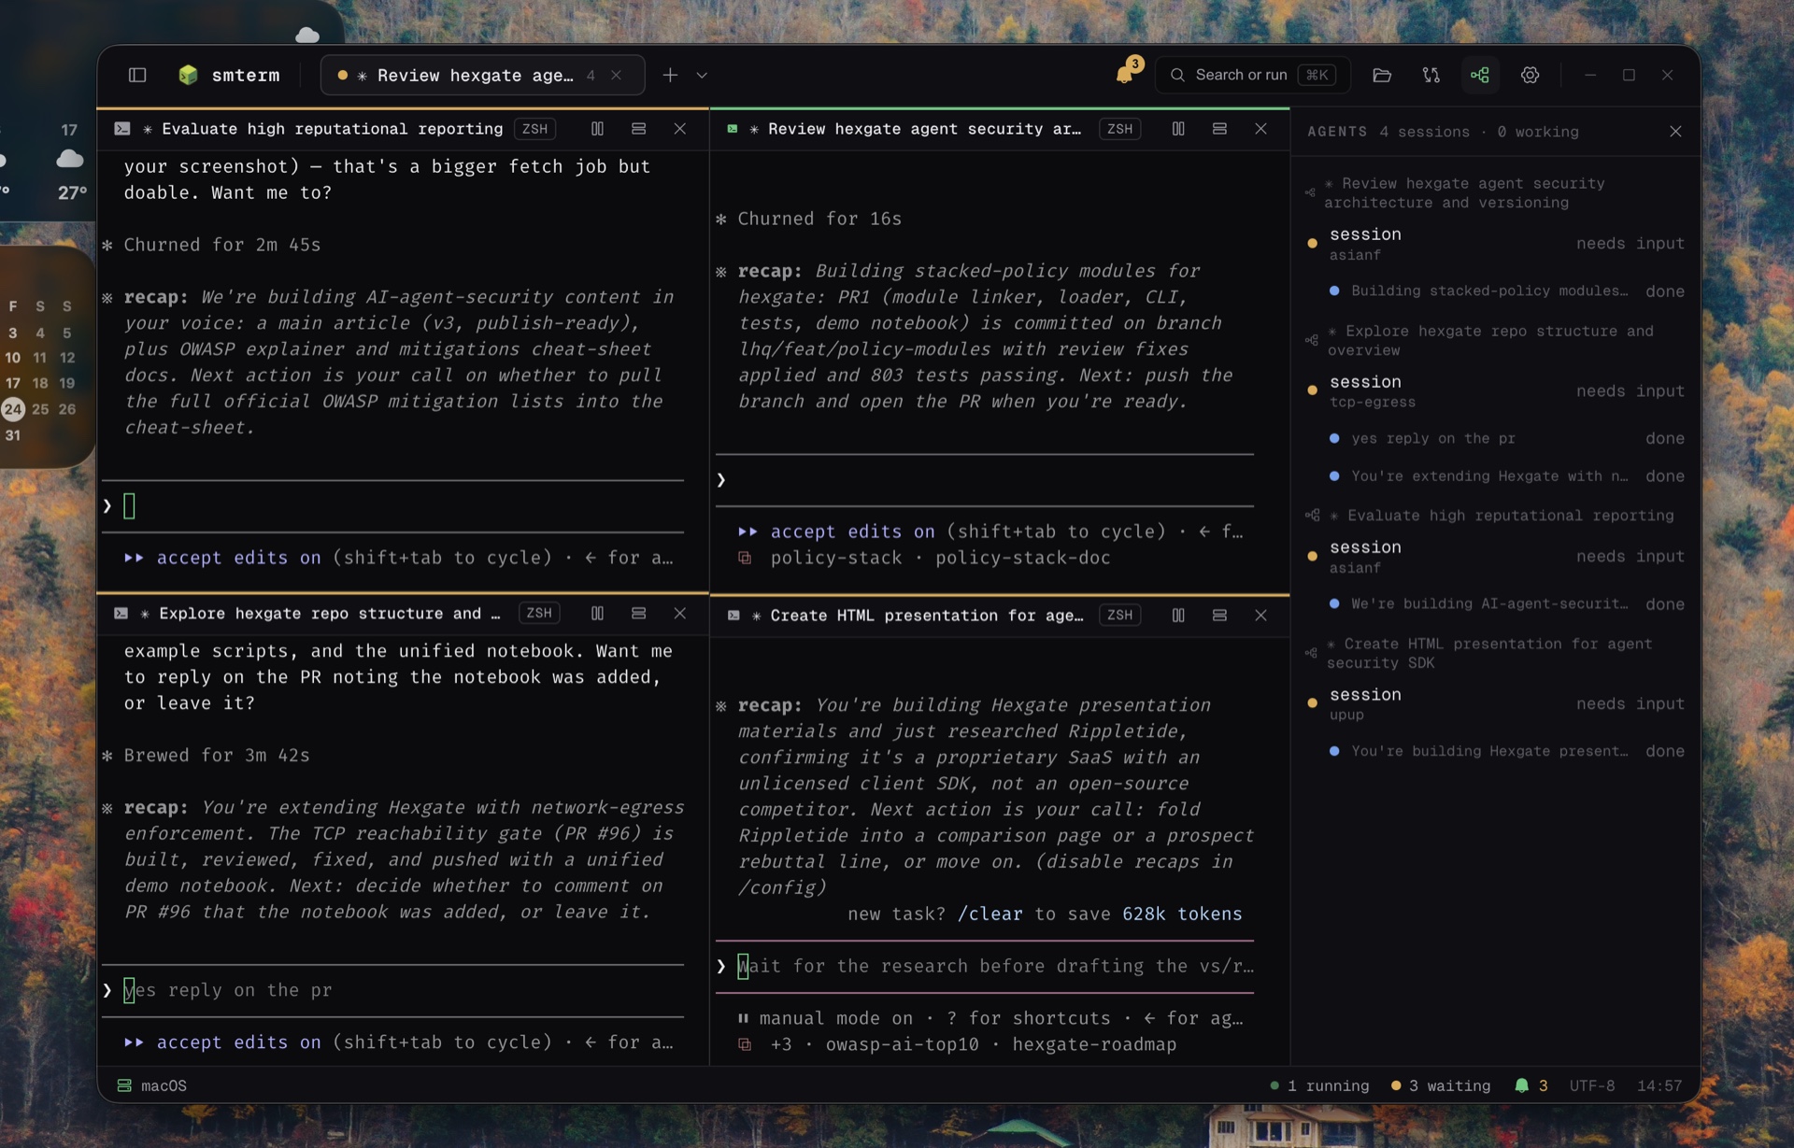Toggle the agents panel icon
Viewport: 1794px width, 1148px height.
point(1480,75)
